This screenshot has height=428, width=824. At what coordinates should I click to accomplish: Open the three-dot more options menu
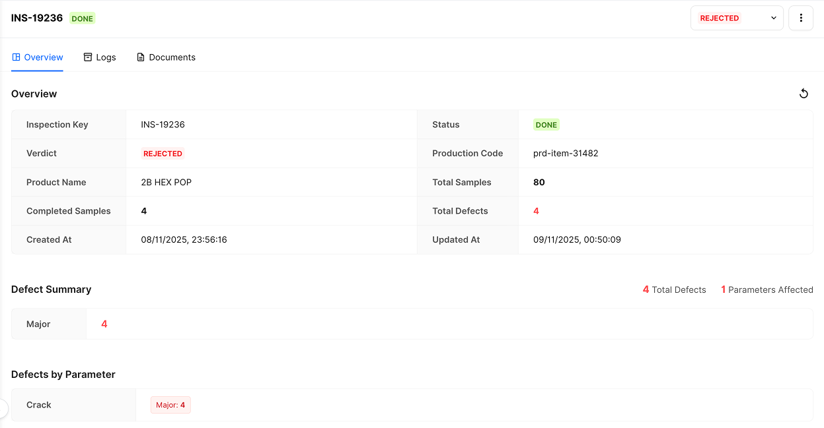pos(801,18)
